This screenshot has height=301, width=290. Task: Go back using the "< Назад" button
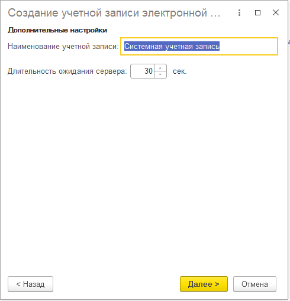[30, 284]
